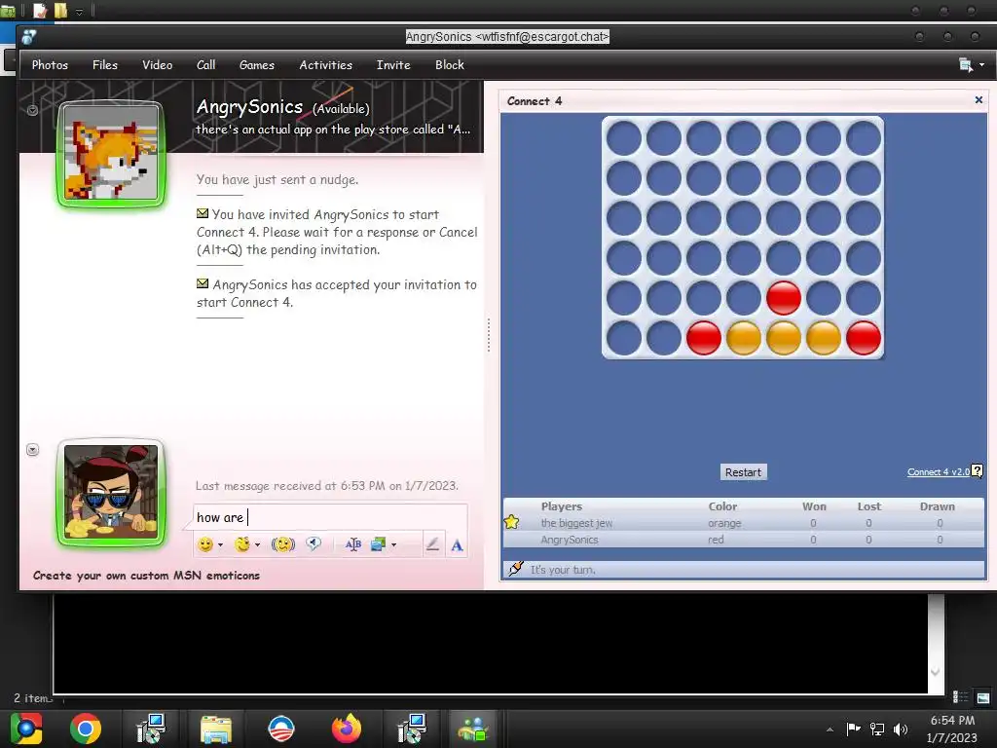Click the personal message 'there's an actual app...'
Screen dimensions: 997x748
[x=333, y=130]
